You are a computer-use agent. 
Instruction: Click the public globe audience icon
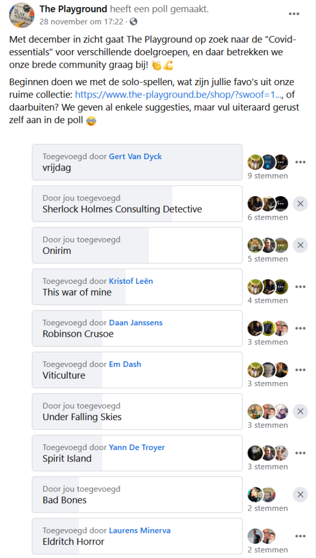pyautogui.click(x=133, y=22)
